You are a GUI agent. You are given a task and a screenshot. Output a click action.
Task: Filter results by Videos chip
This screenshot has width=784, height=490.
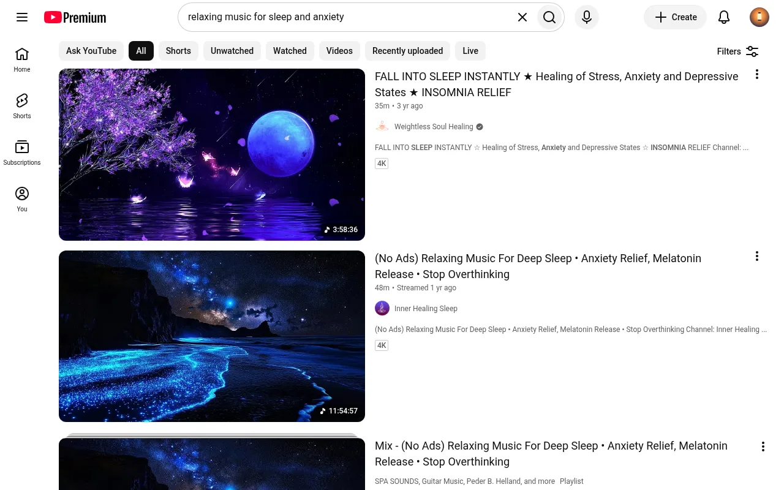[x=339, y=51]
